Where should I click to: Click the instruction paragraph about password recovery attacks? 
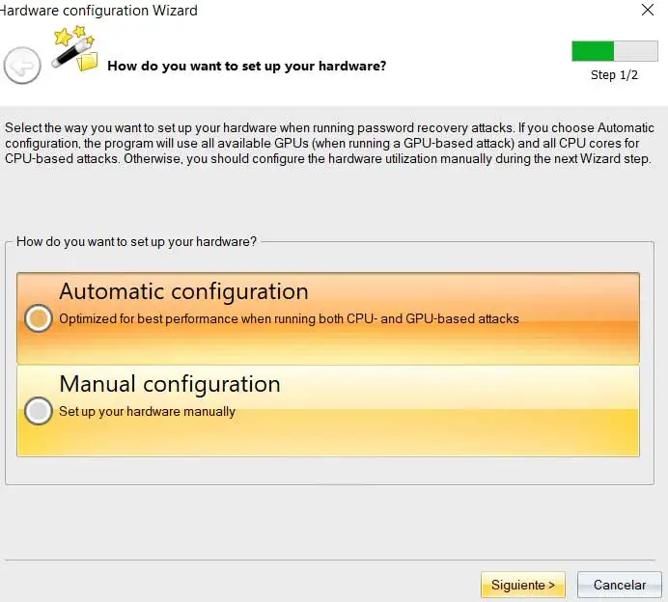pos(328,143)
